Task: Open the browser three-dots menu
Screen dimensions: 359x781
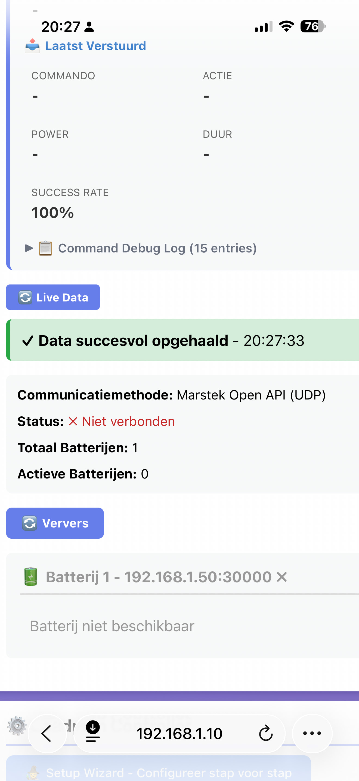Action: 312,733
